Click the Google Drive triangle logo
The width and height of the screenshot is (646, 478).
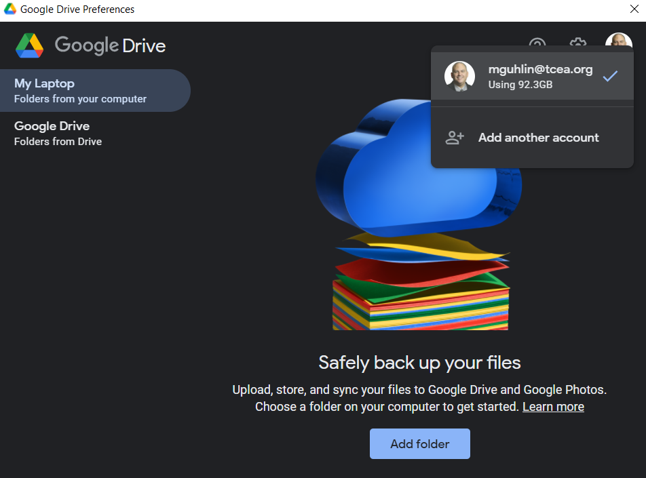pyautogui.click(x=30, y=45)
